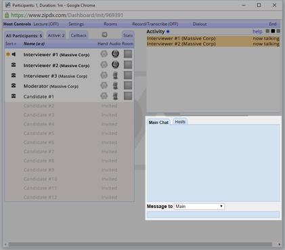Image resolution: width=285 pixels, height=250 pixels.
Task: Select the dark gray layout square
Action: tap(278, 31)
